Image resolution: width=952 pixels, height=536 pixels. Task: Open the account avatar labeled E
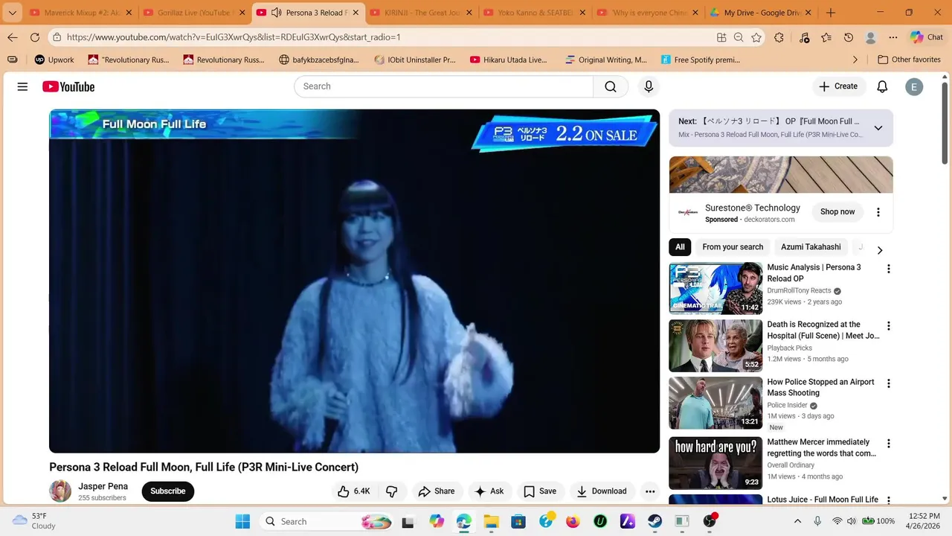tap(914, 86)
